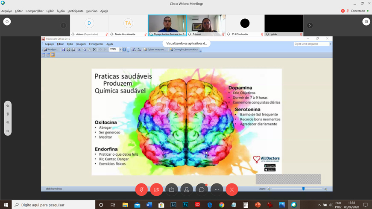Image resolution: width=372 pixels, height=209 pixels.
Task: Leave the meeting with red X button
Action: pos(232,189)
